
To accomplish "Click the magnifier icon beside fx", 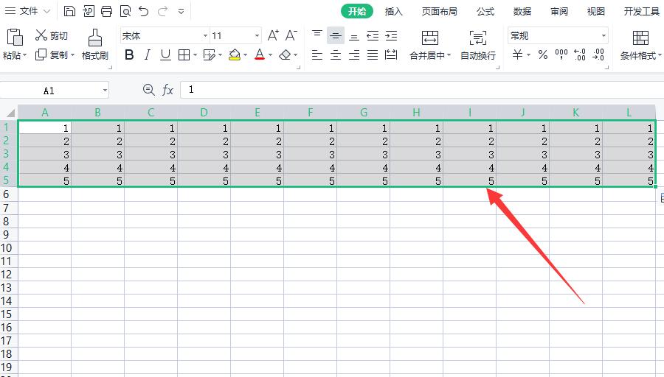I will (148, 90).
